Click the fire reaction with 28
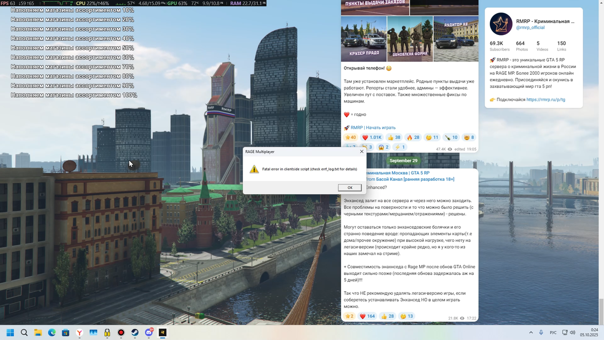This screenshot has width=604, height=340. [413, 137]
